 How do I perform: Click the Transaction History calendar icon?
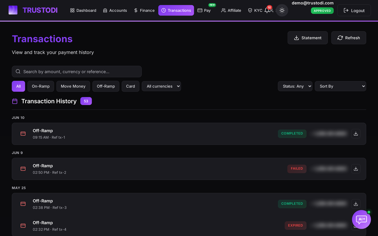pos(15,101)
